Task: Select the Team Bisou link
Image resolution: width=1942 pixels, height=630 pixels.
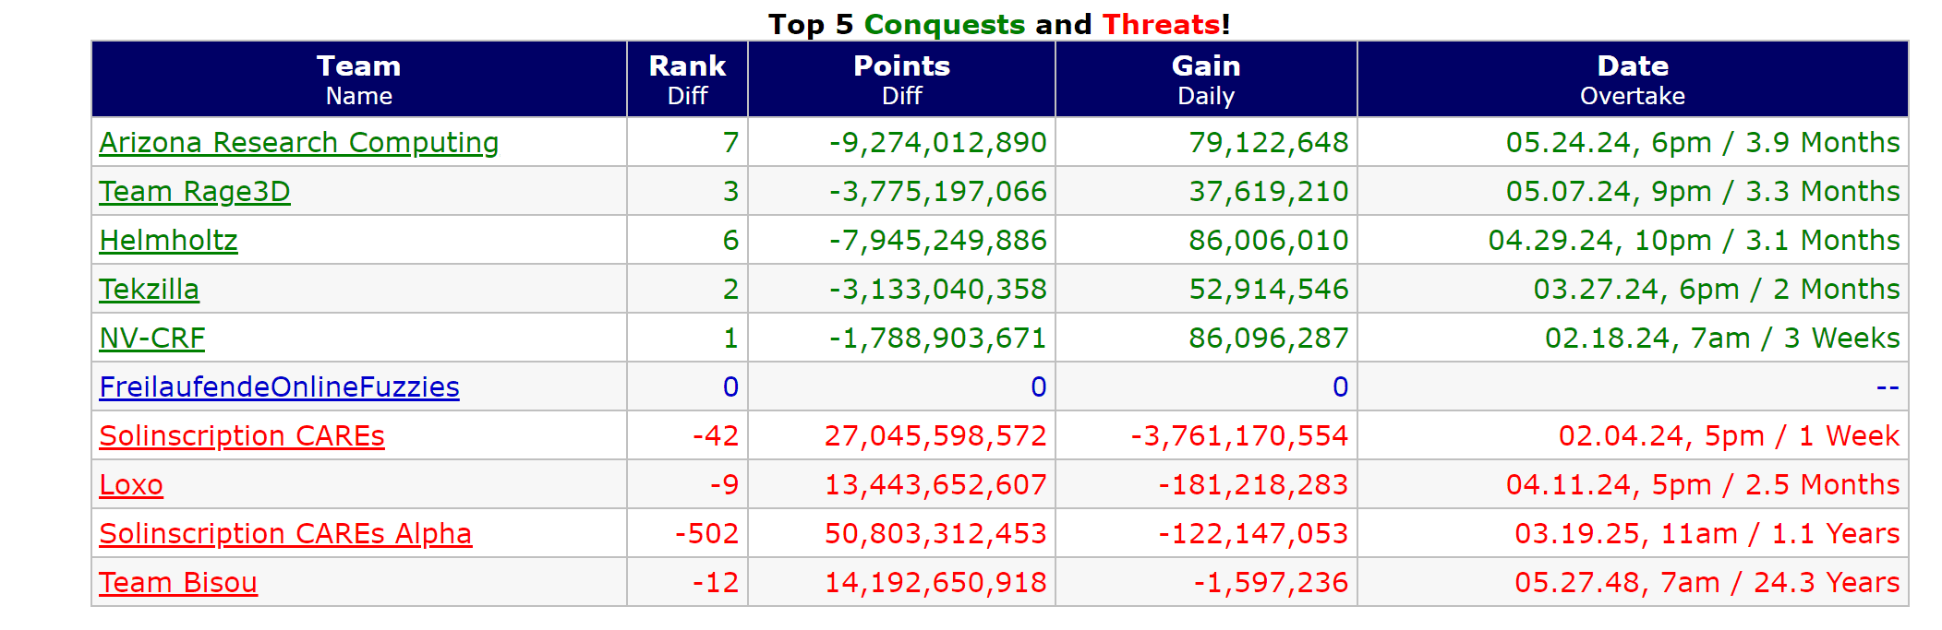Action: point(178,583)
